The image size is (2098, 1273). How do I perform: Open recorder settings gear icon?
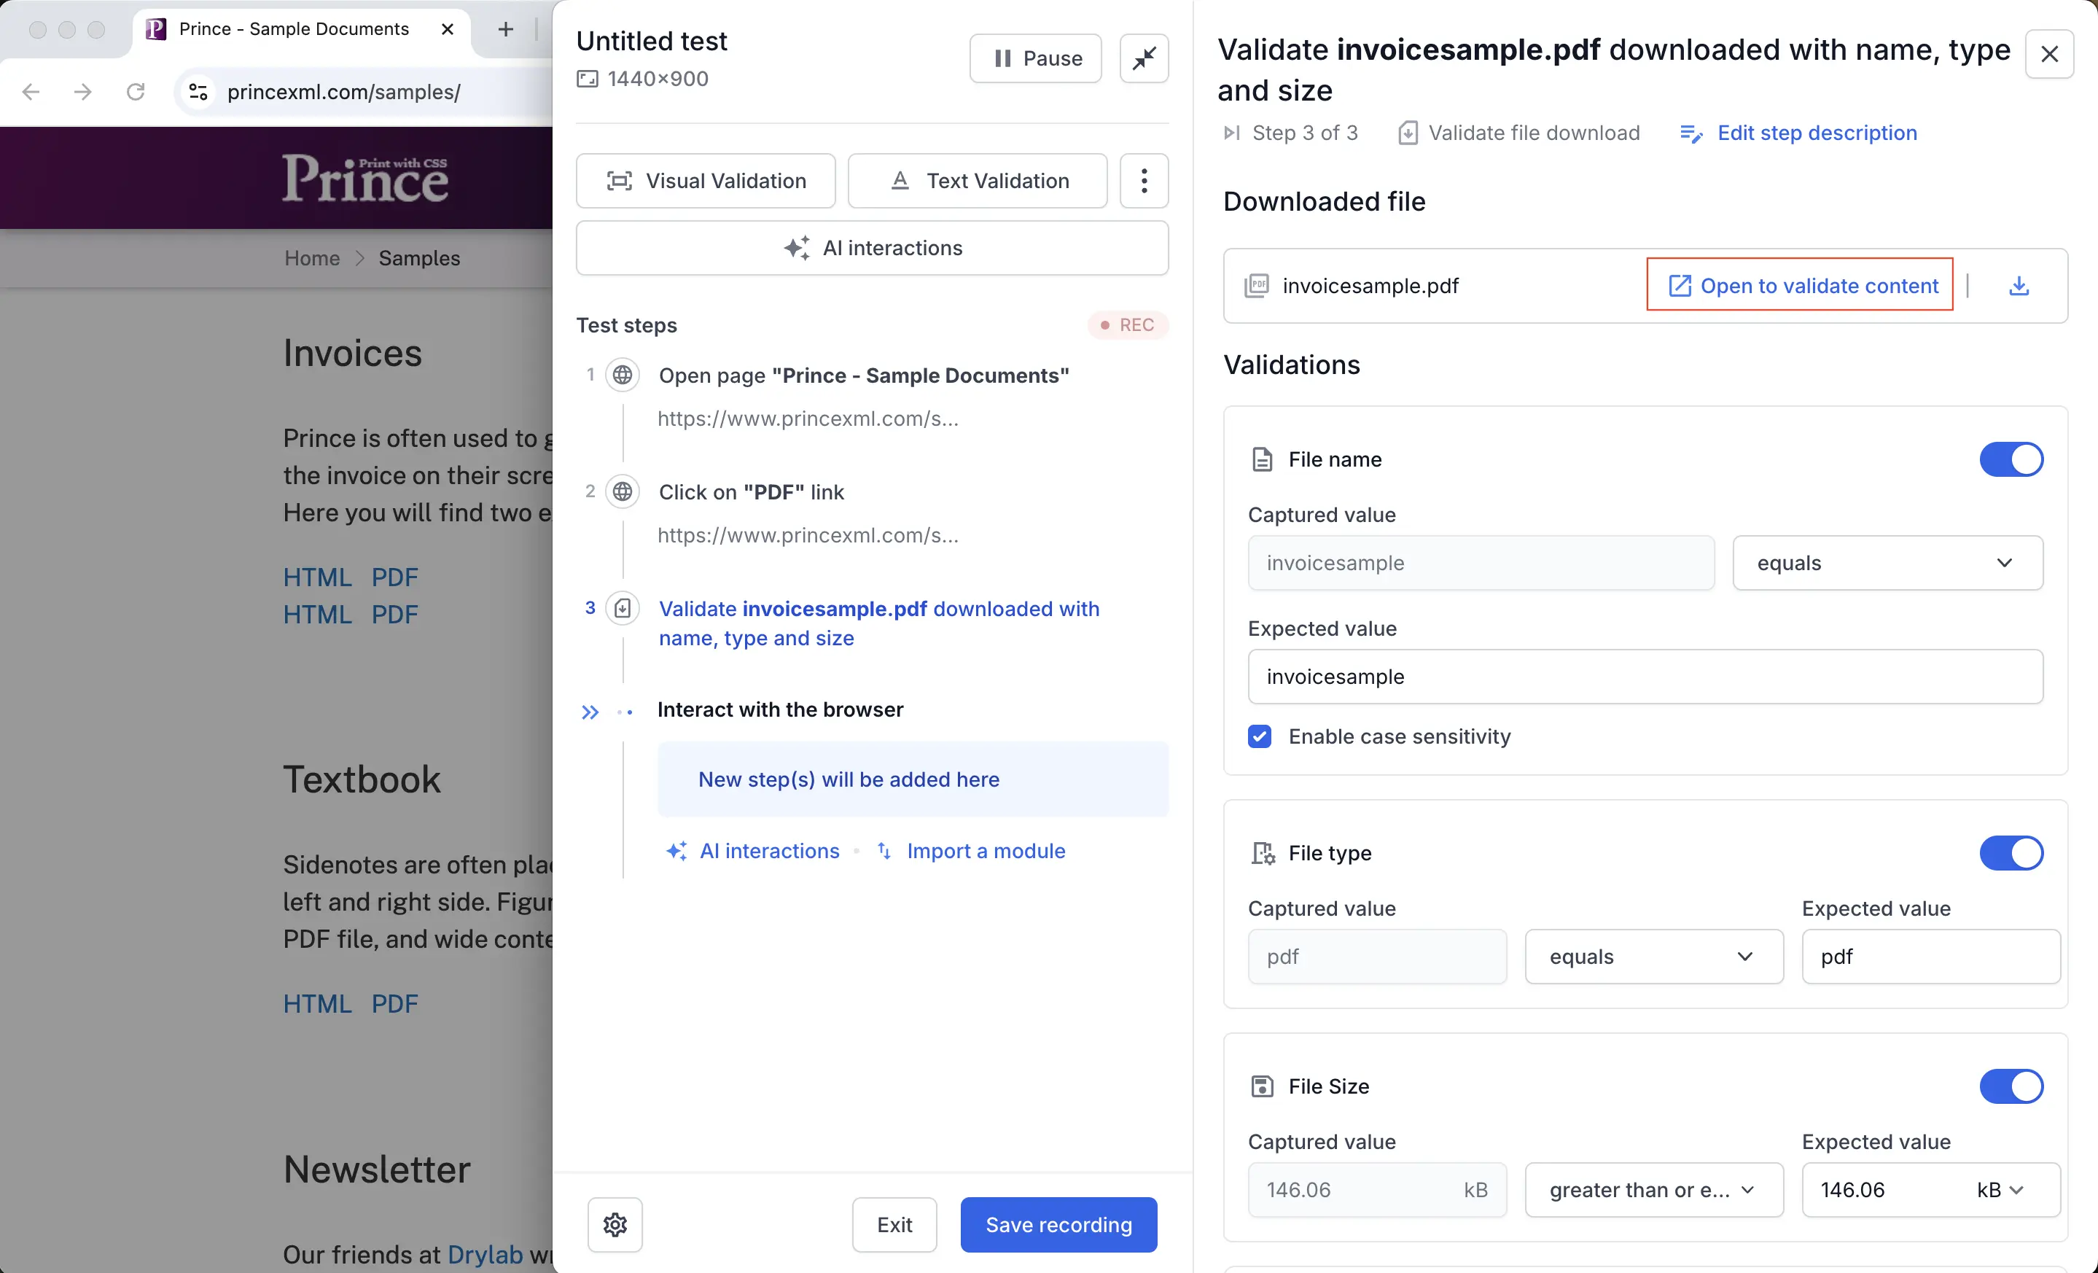point(615,1224)
